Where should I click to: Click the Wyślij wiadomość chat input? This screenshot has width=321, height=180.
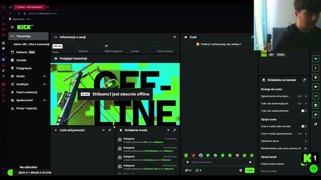coord(219,162)
